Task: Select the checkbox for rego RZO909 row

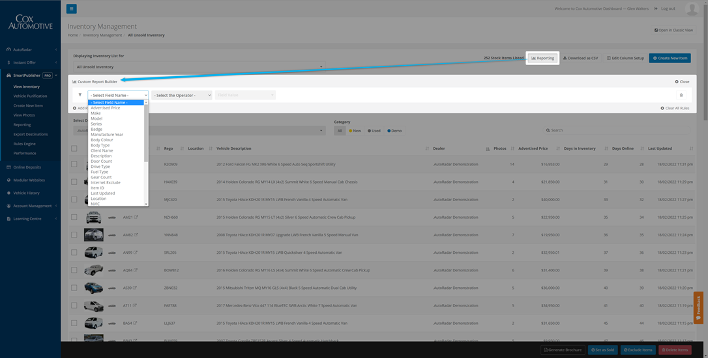Action: point(74,164)
